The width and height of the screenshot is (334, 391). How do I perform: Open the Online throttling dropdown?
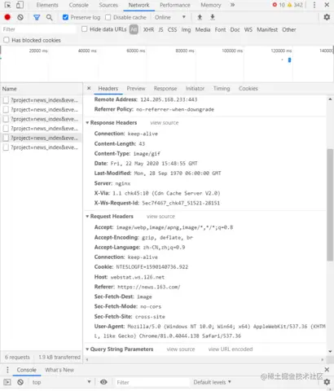click(170, 17)
